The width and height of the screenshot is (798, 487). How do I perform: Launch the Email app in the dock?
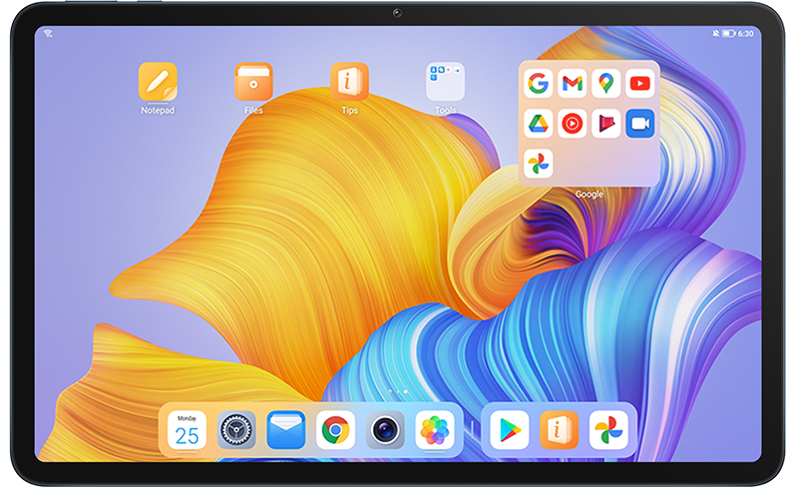(286, 430)
